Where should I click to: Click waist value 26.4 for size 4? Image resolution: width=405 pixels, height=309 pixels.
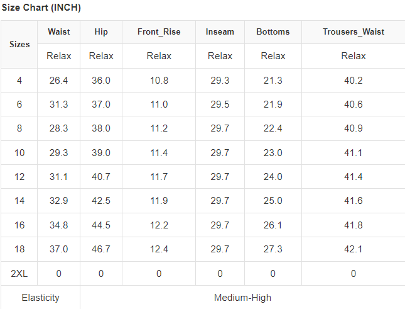(59, 81)
